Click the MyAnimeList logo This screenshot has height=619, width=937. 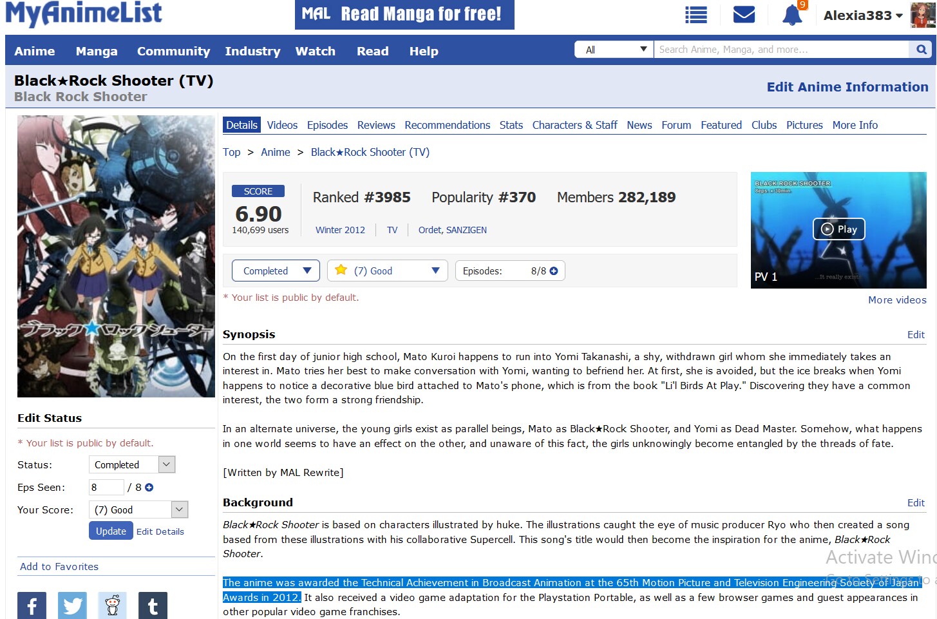[84, 14]
